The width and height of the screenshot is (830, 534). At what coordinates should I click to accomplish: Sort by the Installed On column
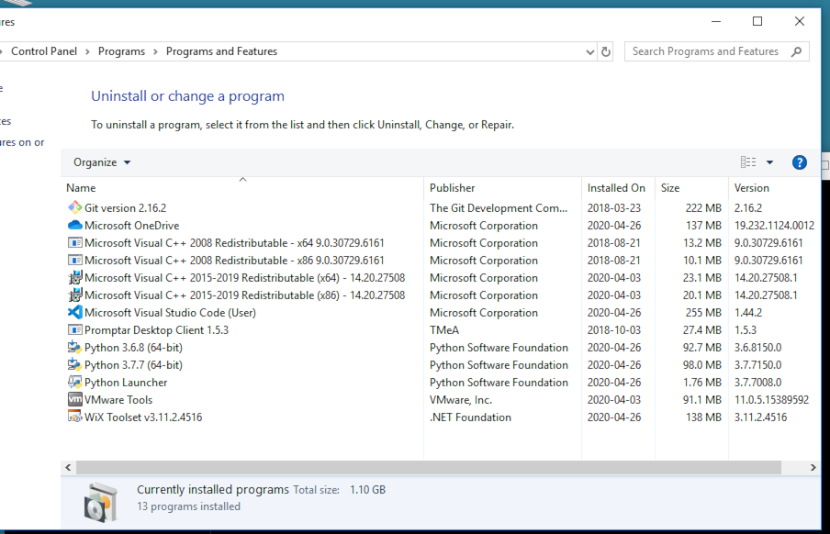tap(616, 188)
